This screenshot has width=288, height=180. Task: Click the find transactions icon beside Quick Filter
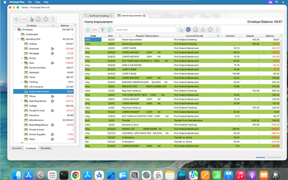pyautogui.click(x=181, y=30)
